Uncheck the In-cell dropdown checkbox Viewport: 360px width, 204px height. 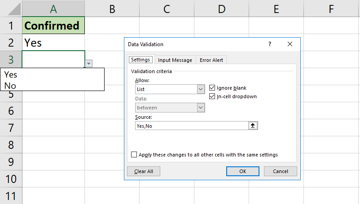point(212,96)
